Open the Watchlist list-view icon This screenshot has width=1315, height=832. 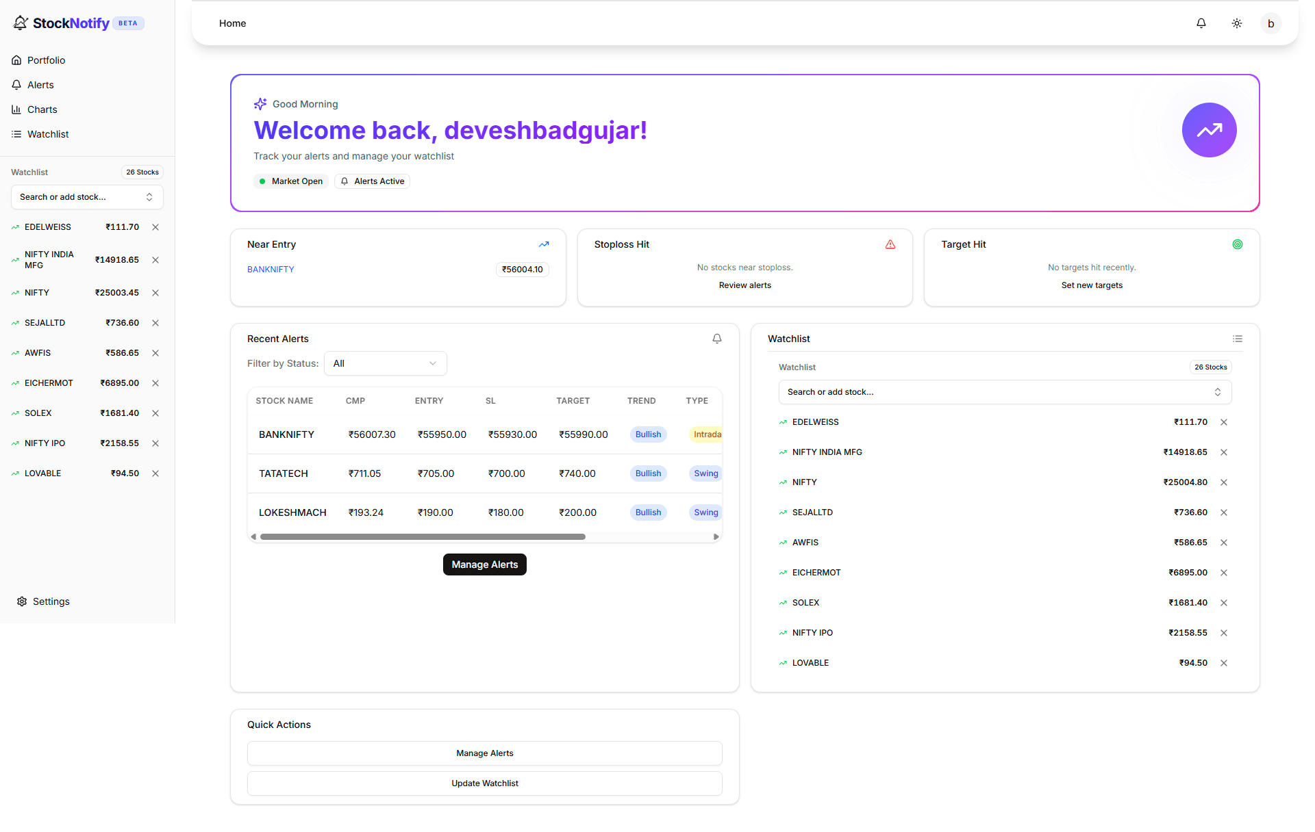pyautogui.click(x=1238, y=338)
